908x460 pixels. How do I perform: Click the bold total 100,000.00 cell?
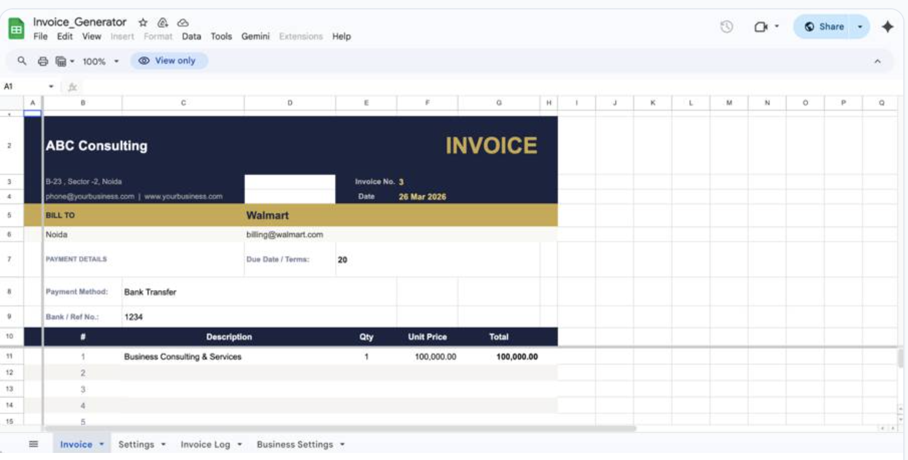517,357
